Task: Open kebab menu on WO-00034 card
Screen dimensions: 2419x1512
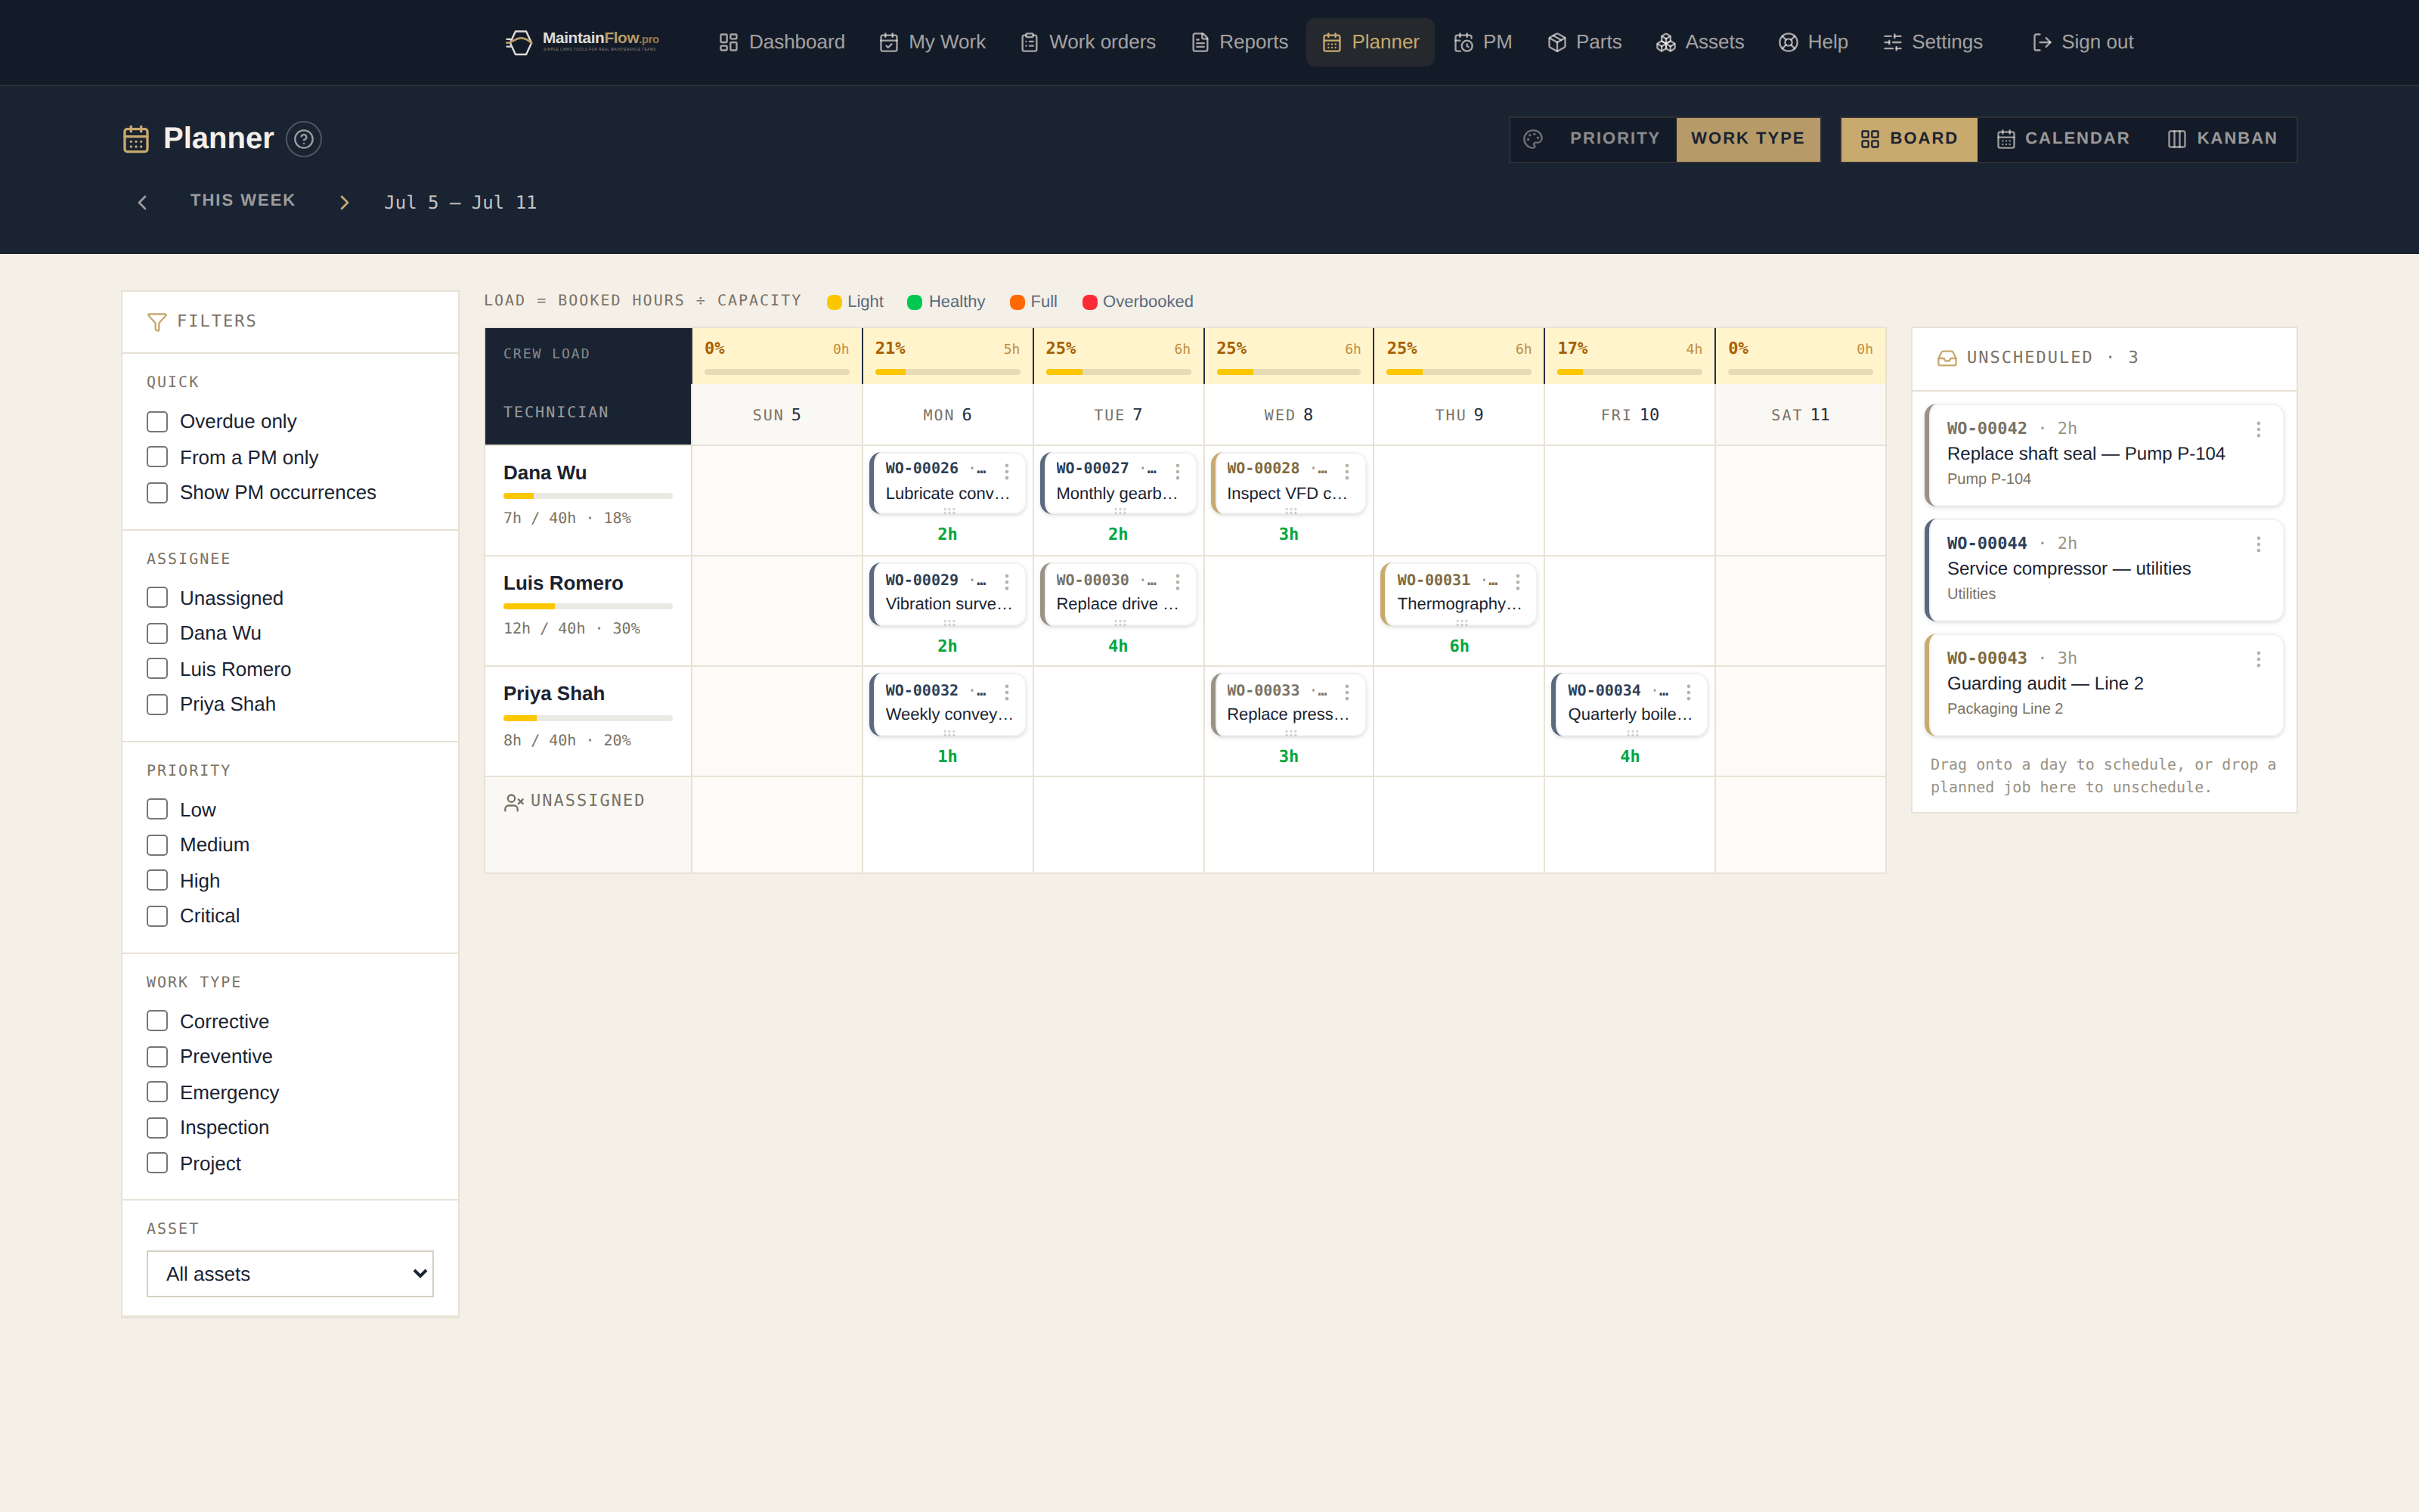Action: 1688,692
